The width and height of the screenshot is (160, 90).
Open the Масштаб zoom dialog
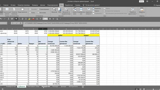pos(54,10)
